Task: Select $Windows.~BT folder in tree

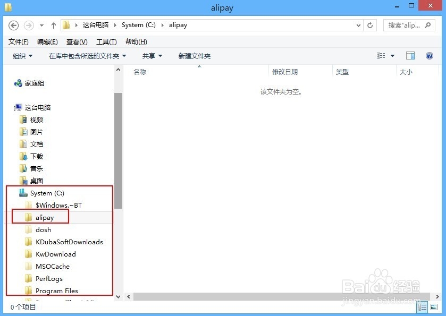Action: point(53,205)
